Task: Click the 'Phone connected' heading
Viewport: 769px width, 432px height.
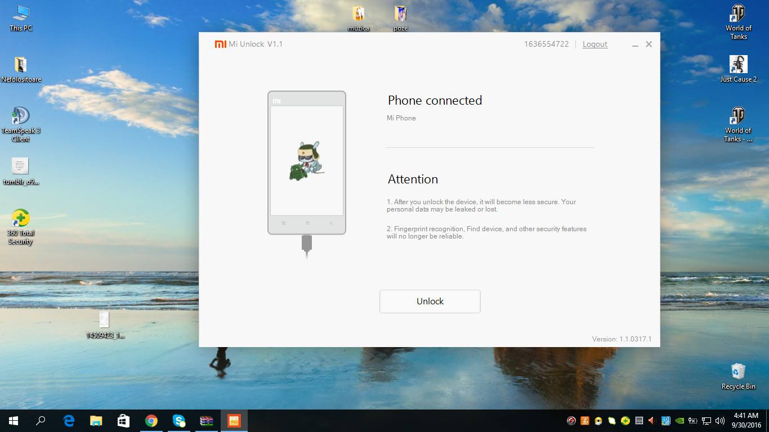Action: pyautogui.click(x=435, y=100)
